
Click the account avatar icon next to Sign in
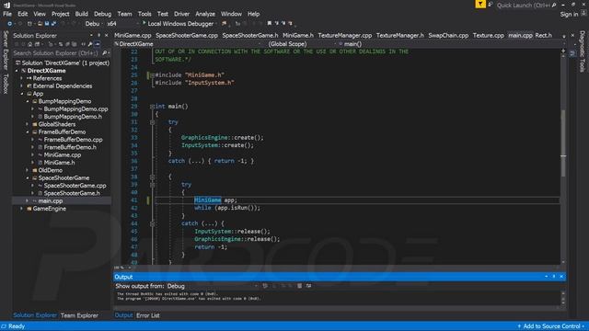point(583,14)
